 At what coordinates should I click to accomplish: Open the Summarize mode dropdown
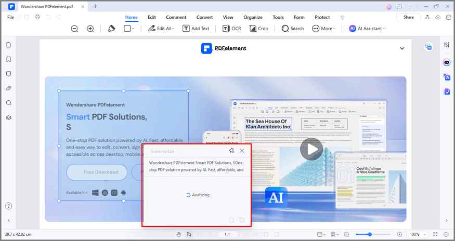[166, 151]
